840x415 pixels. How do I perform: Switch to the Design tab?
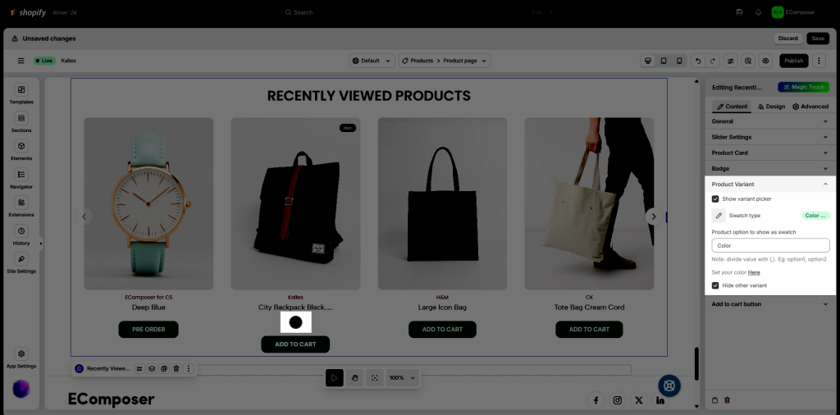click(x=770, y=107)
